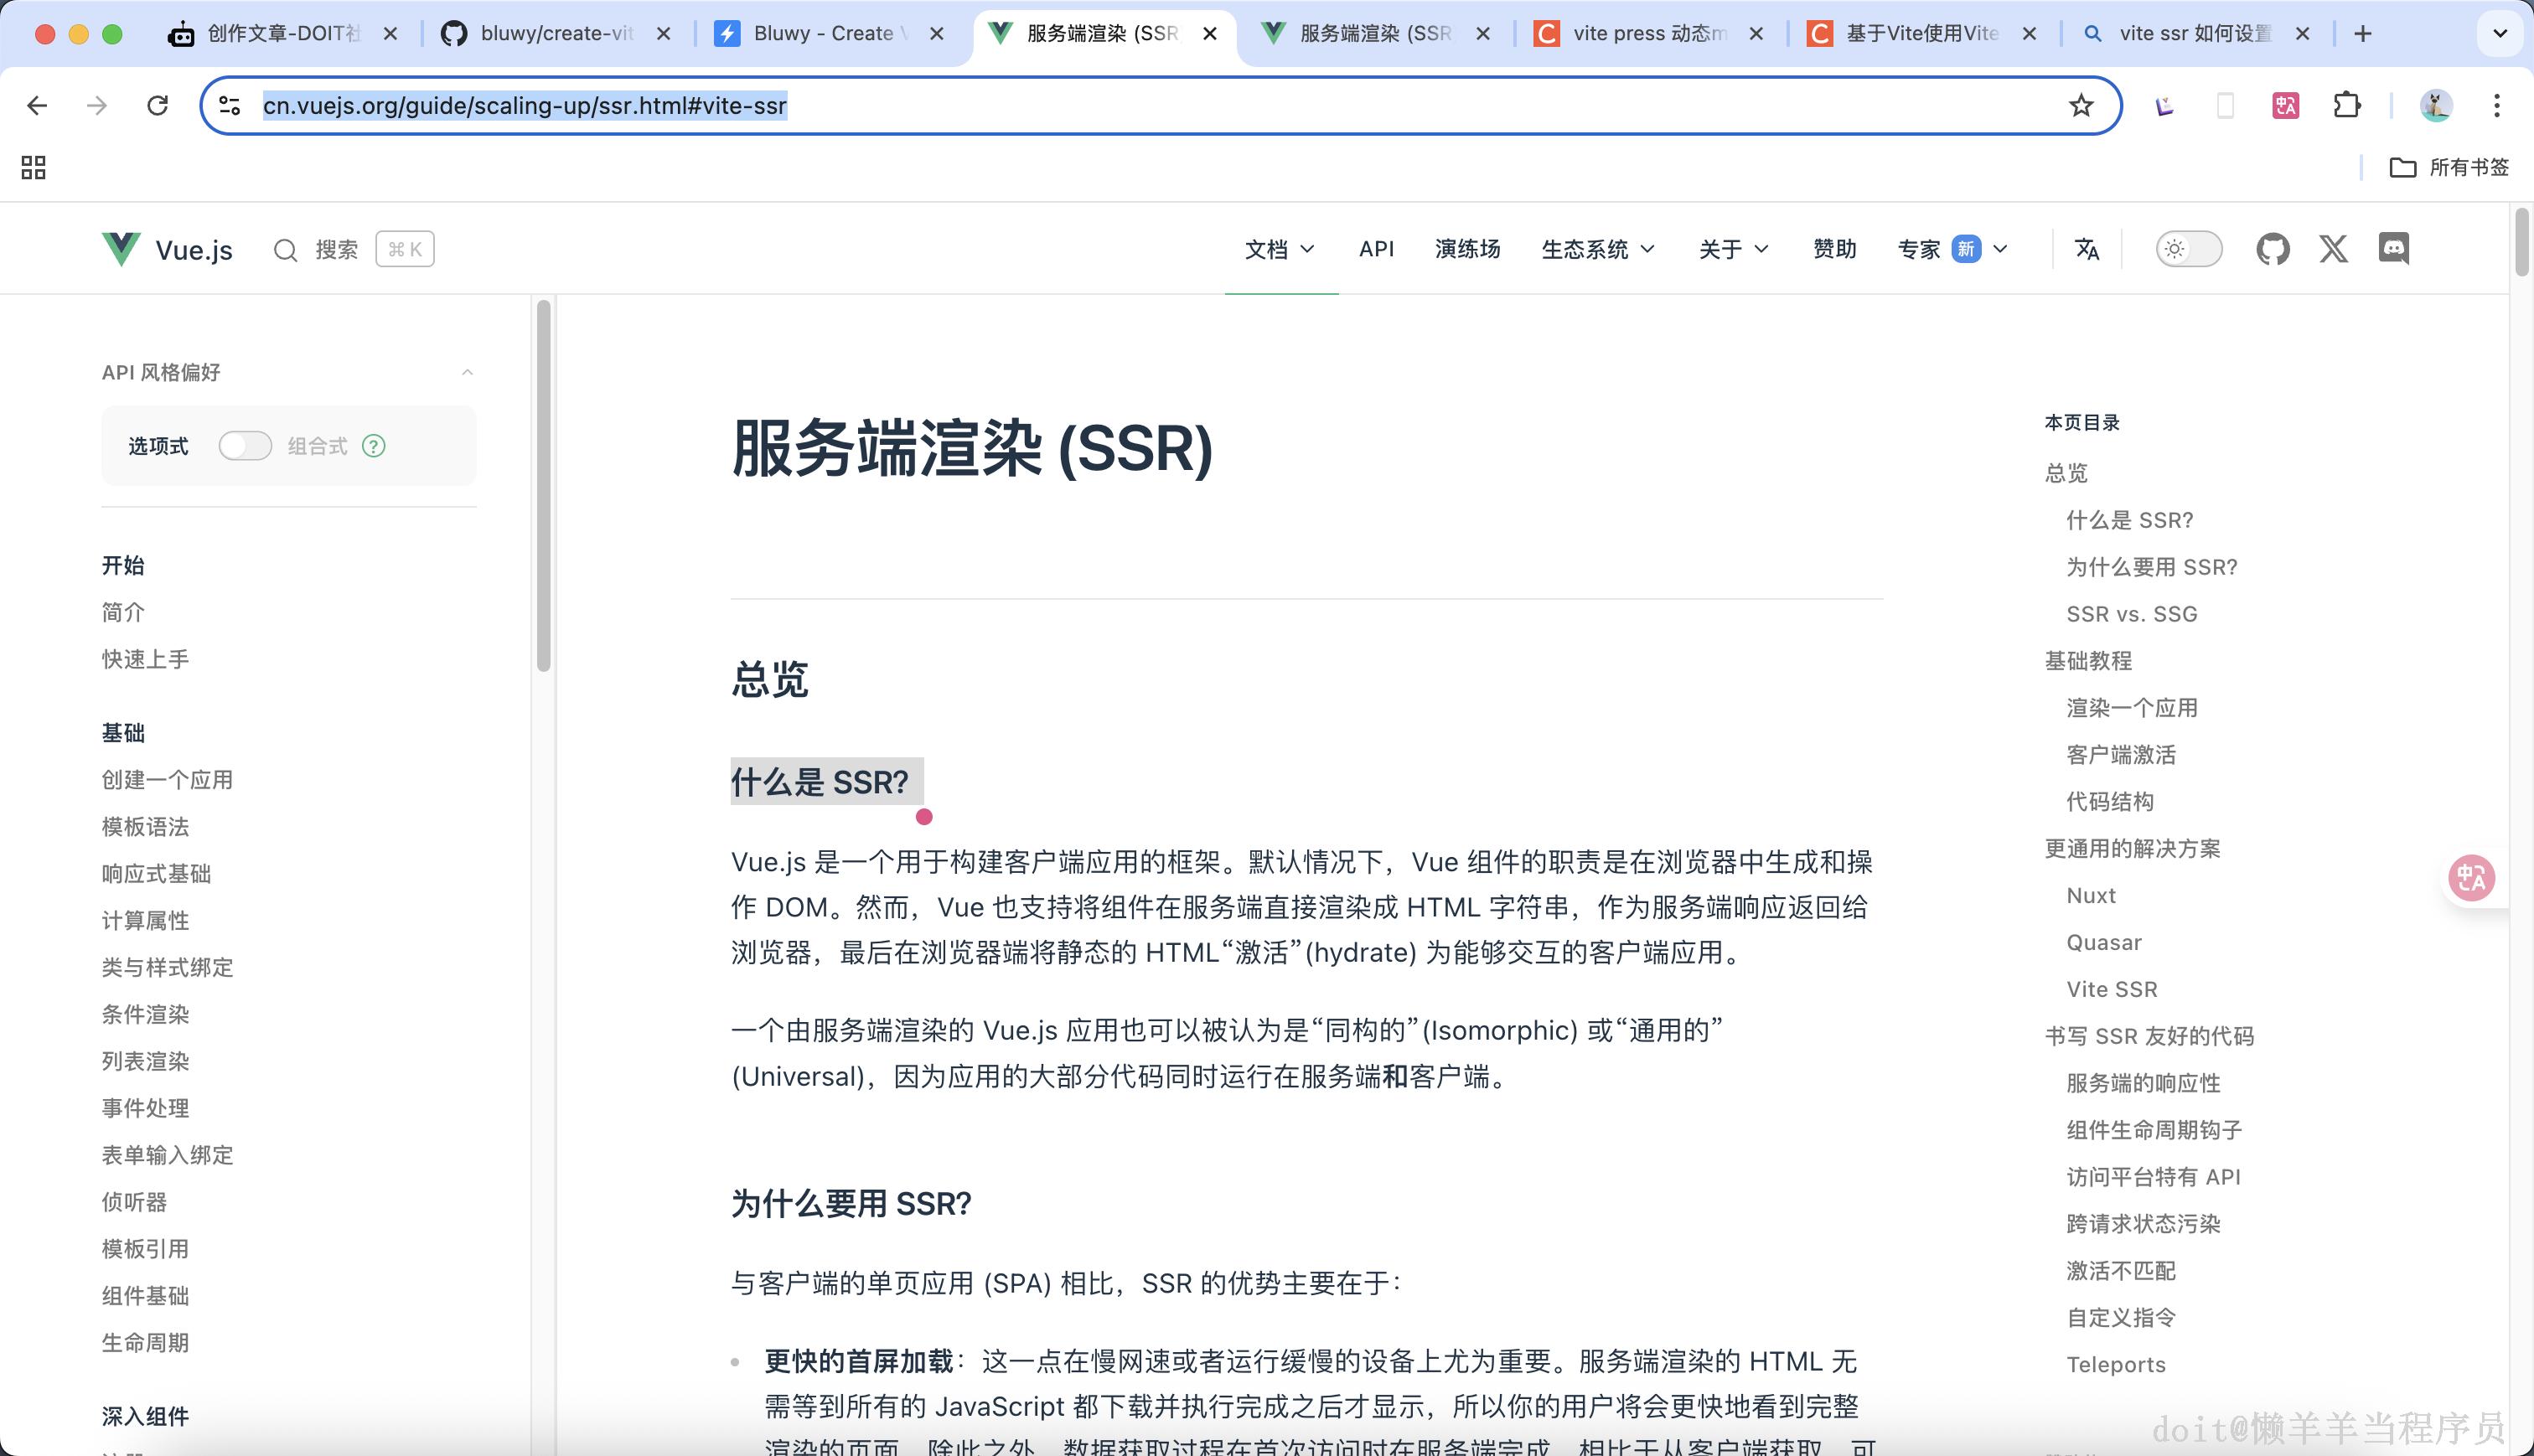Reload the current page

[157, 105]
